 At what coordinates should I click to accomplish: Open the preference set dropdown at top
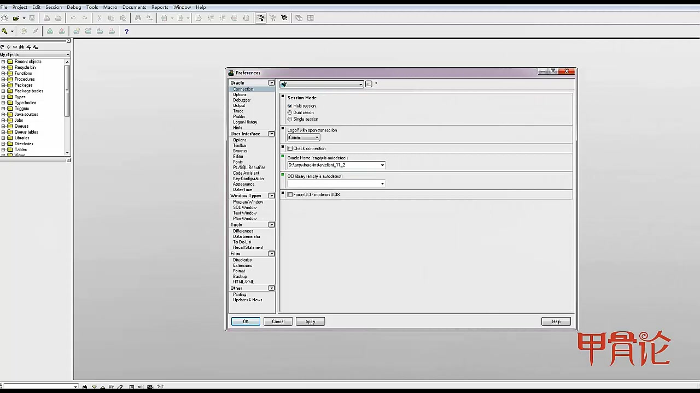coord(360,84)
